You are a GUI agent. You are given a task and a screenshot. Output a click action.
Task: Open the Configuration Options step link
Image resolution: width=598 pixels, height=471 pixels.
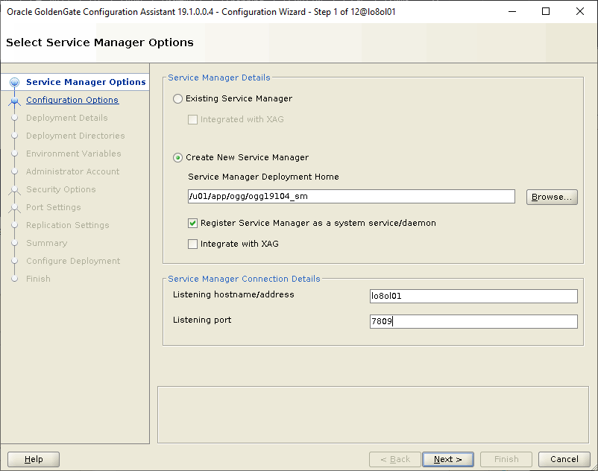tap(72, 100)
